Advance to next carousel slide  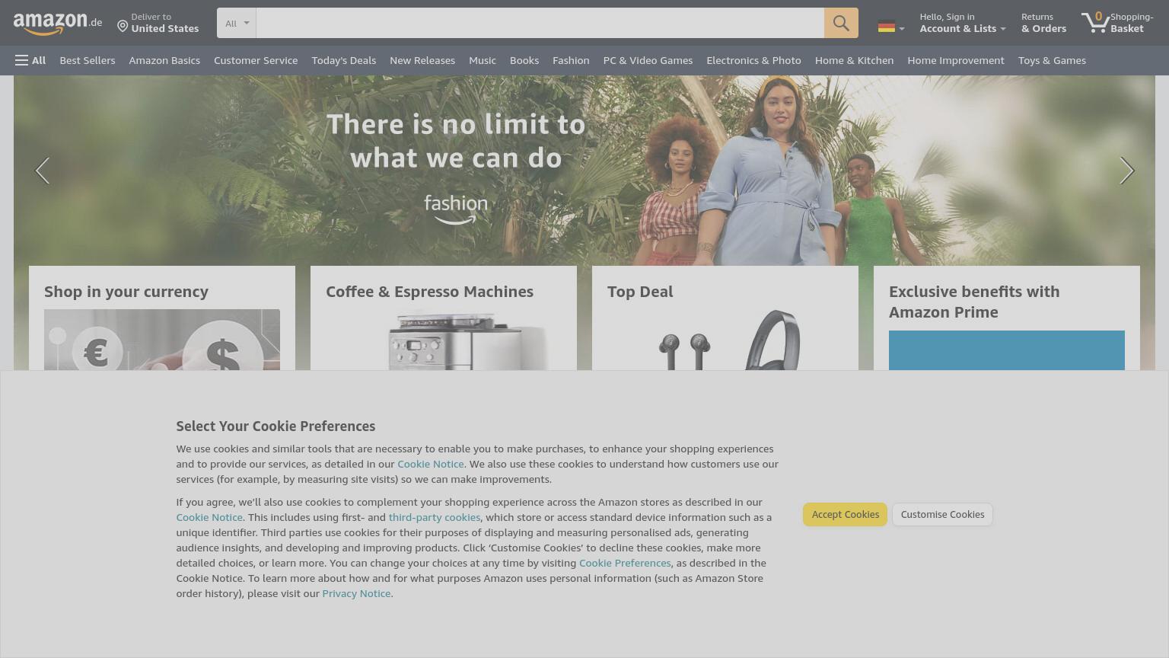pos(1126,171)
